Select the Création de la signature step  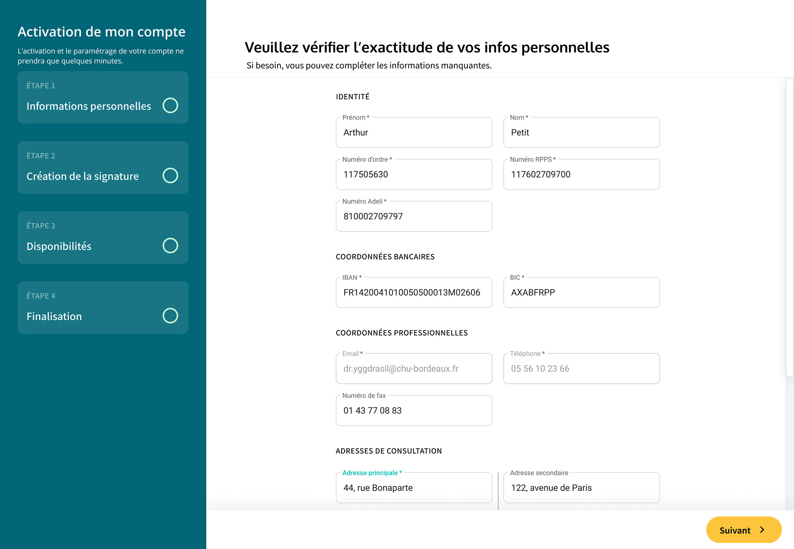103,168
